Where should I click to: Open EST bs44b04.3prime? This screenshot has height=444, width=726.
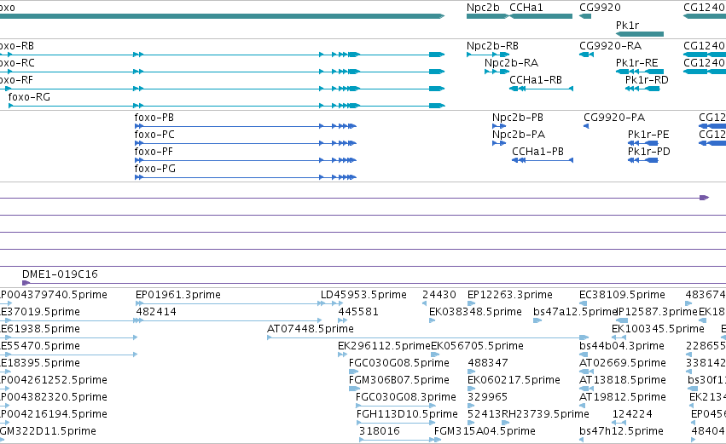pyautogui.click(x=622, y=346)
